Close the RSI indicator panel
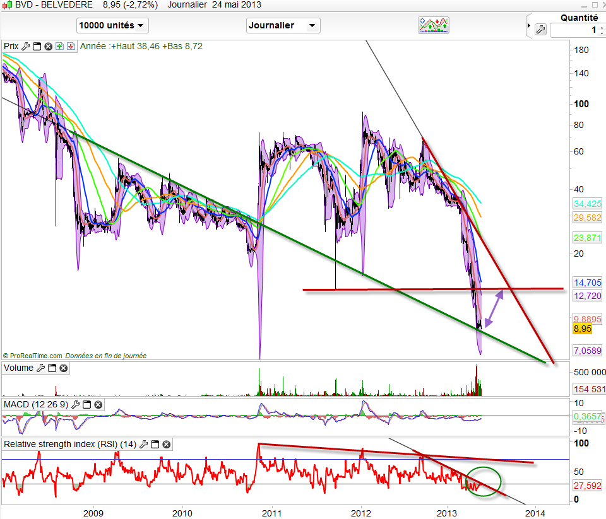The image size is (606, 519). [165, 444]
